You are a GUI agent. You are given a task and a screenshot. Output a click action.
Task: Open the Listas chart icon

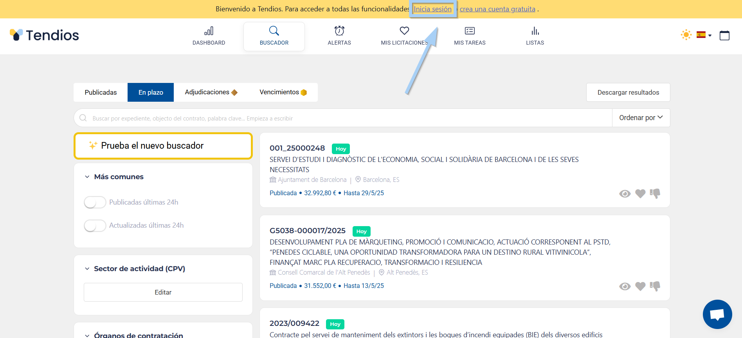coord(535,31)
